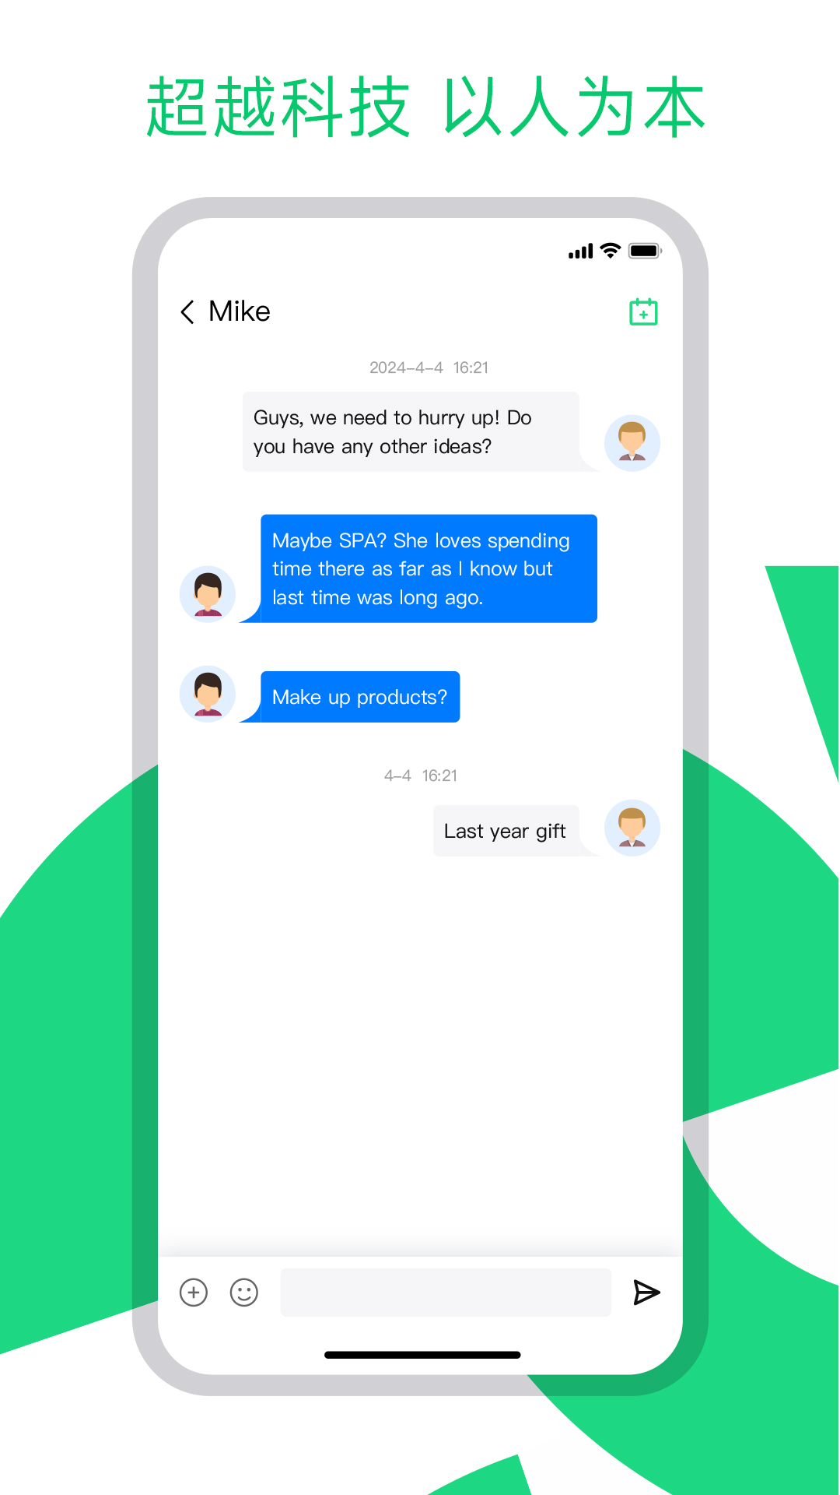Open avatar beside 'Last year gift'
This screenshot has width=840, height=1495.
point(632,828)
